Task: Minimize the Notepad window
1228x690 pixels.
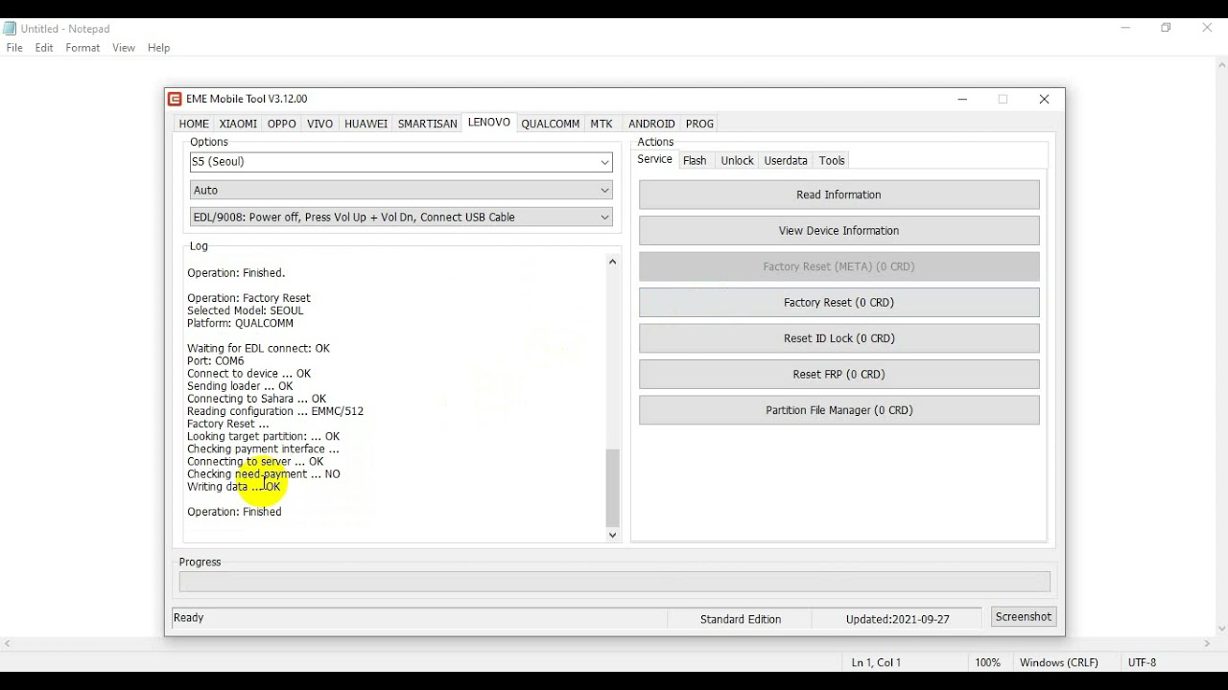Action: tap(1125, 28)
